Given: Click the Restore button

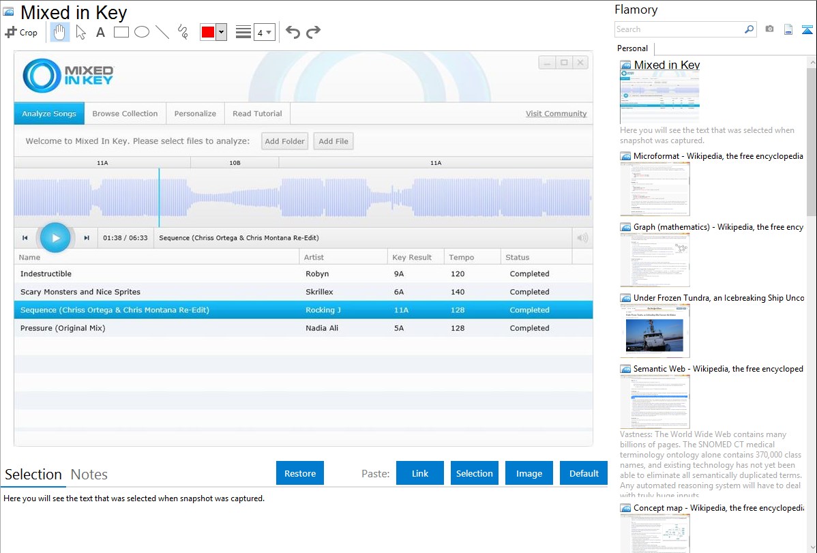Looking at the screenshot, I should click(300, 473).
